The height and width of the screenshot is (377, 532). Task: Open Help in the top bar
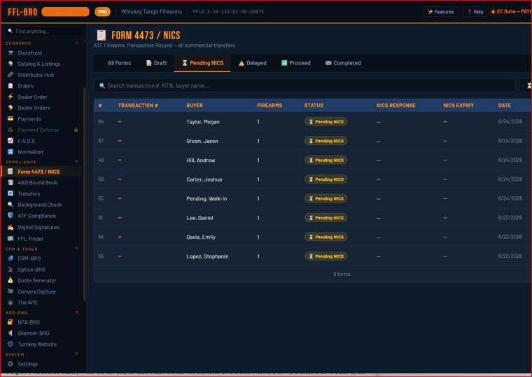[x=475, y=12]
